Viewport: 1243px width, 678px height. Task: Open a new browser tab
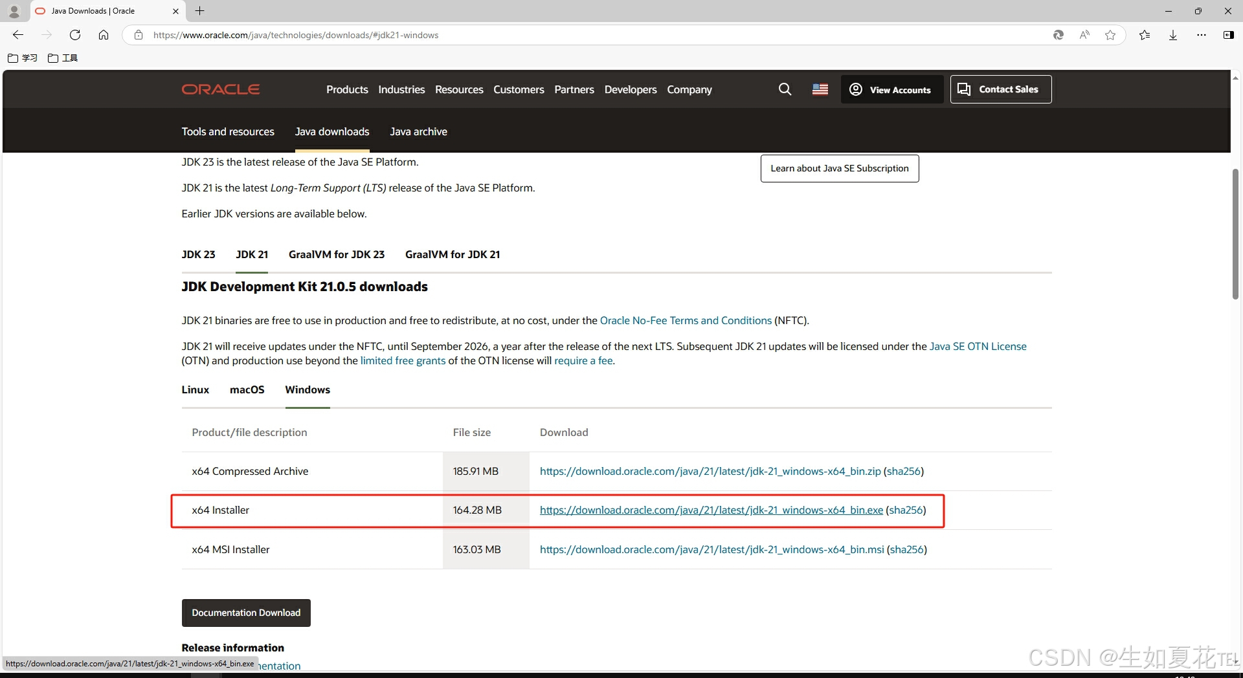coord(200,11)
